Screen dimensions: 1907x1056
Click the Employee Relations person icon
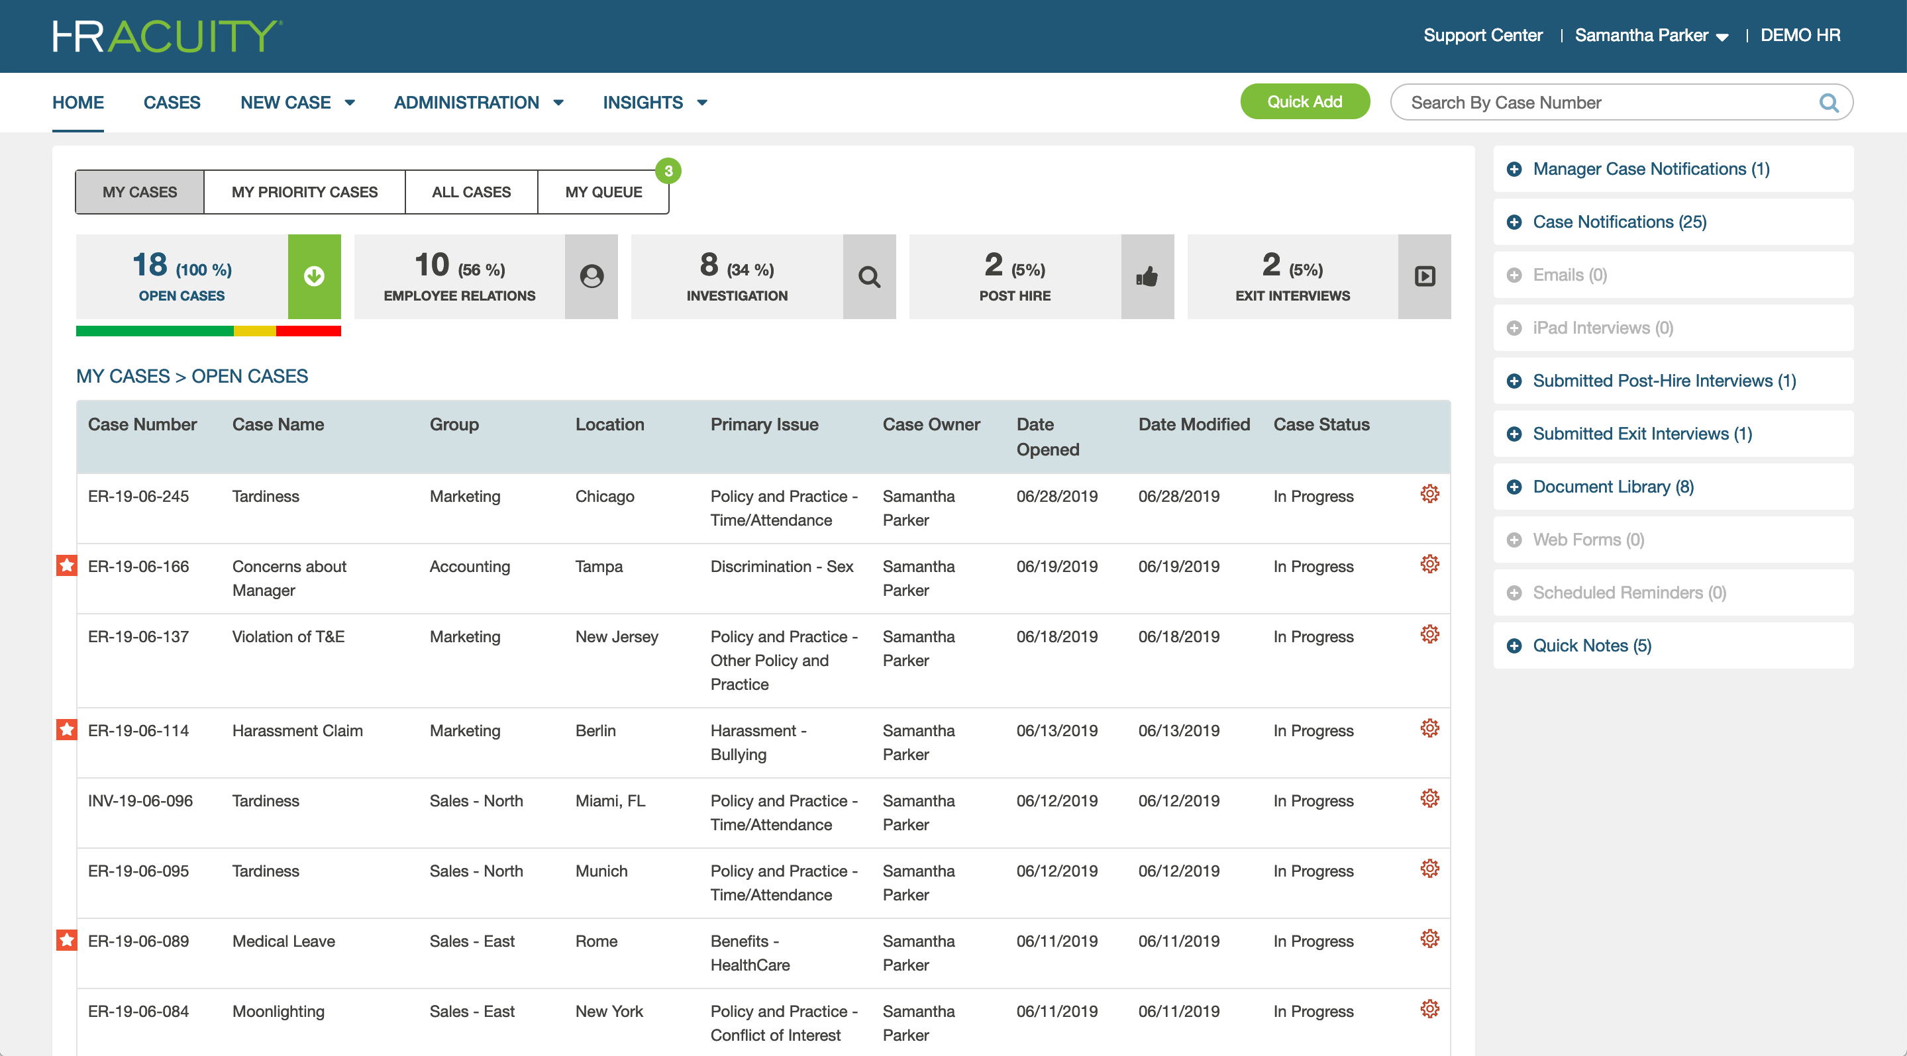(591, 277)
